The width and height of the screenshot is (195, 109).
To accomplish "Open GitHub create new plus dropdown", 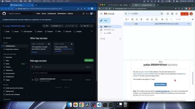I will click(87, 13).
